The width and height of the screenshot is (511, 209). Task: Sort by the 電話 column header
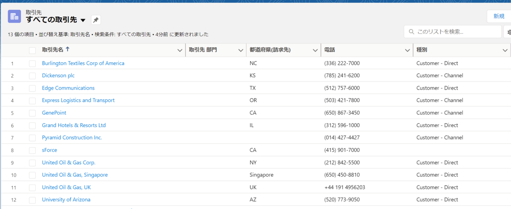click(x=330, y=50)
